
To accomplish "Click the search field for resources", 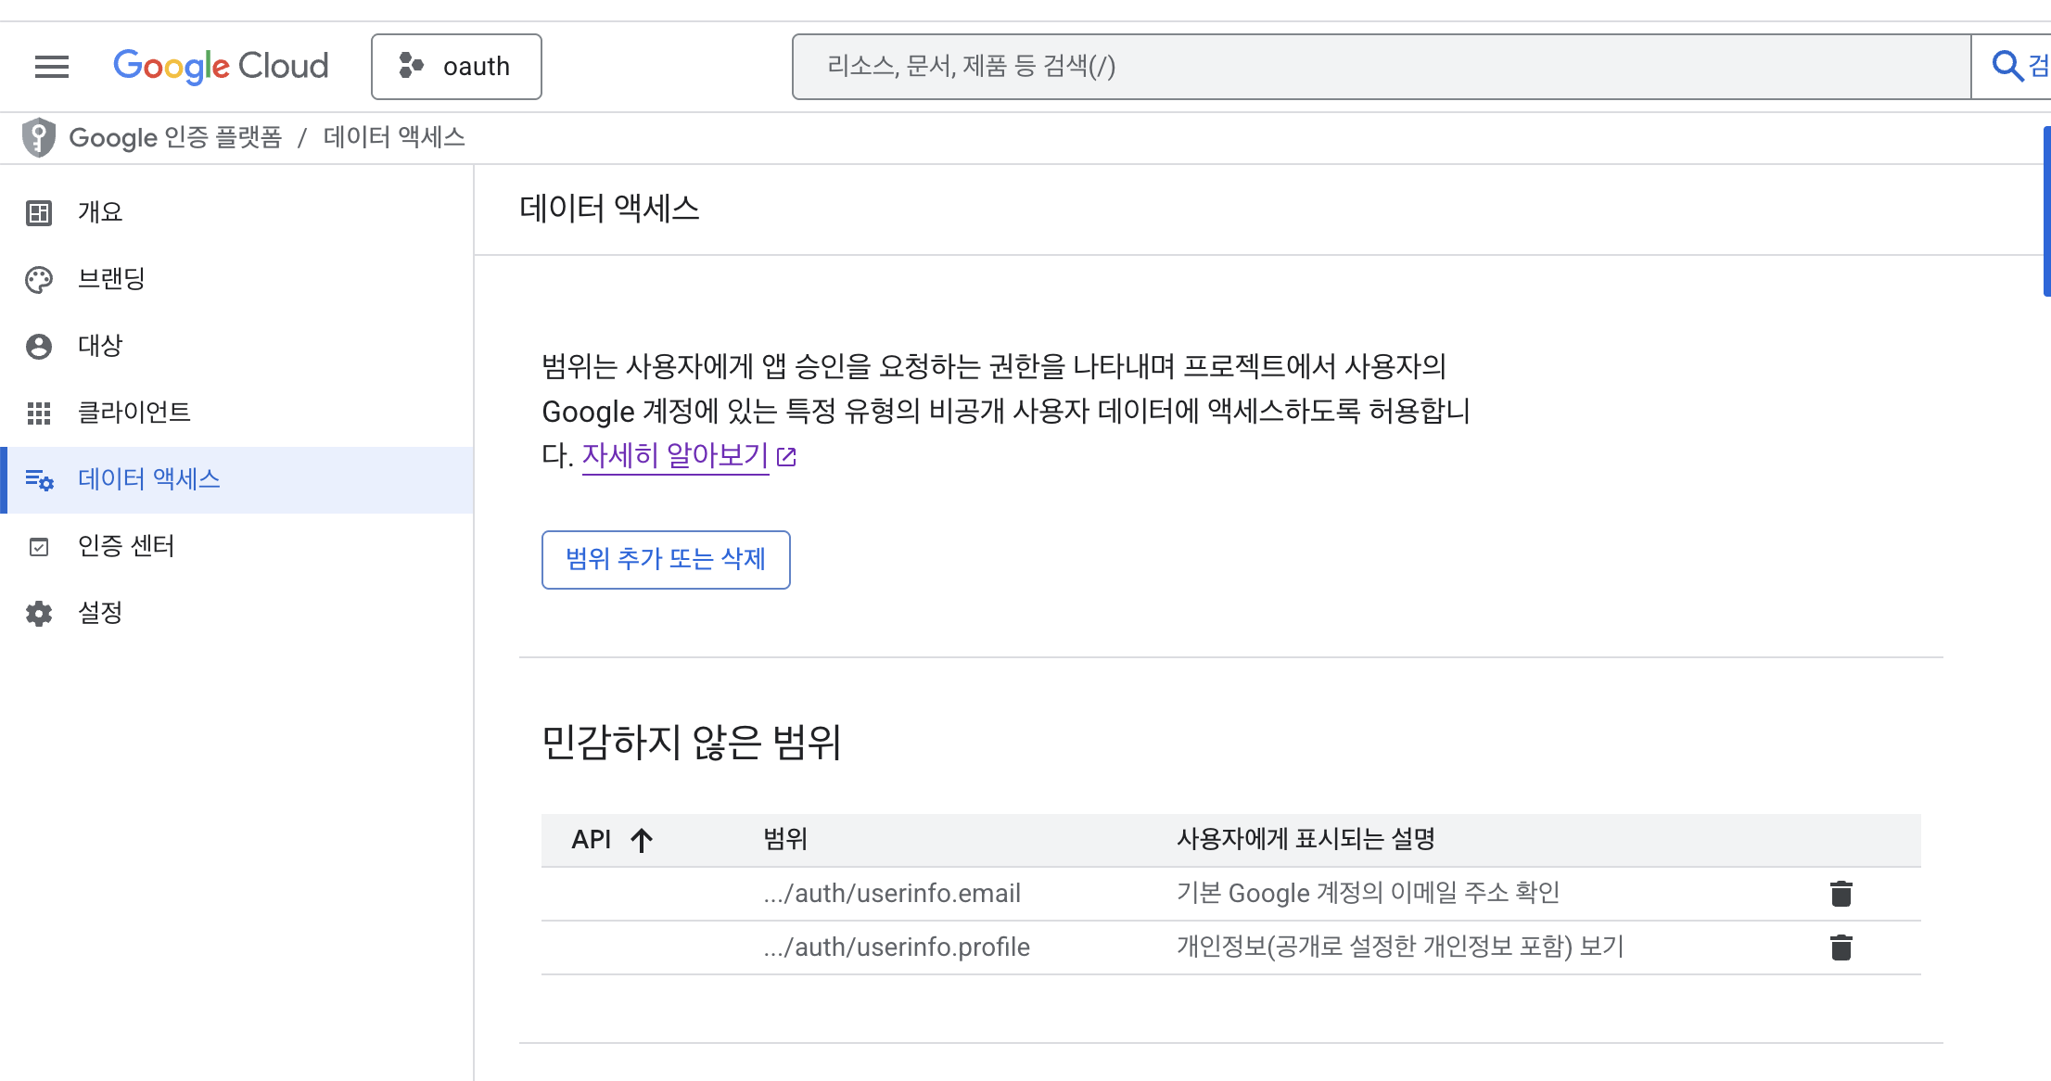I will (x=1380, y=67).
